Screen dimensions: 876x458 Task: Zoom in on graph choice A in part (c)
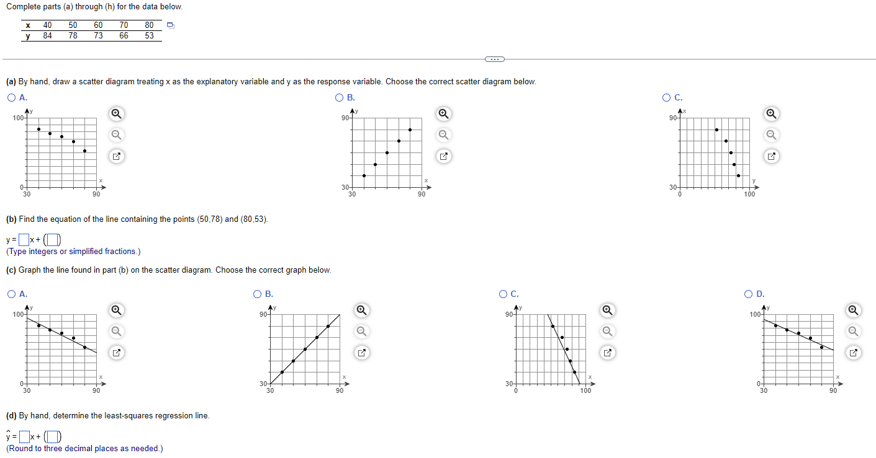coord(116,310)
